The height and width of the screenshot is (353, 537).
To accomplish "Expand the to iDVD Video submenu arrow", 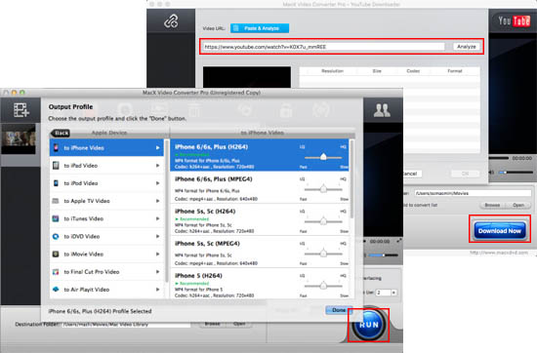I will 157,236.
